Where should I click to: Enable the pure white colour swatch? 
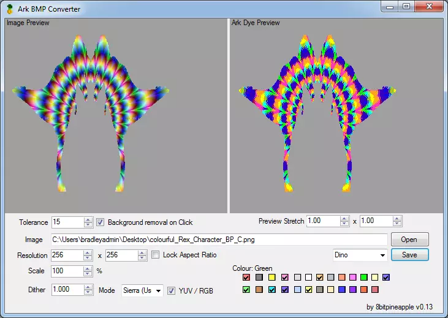pyautogui.click(x=308, y=277)
